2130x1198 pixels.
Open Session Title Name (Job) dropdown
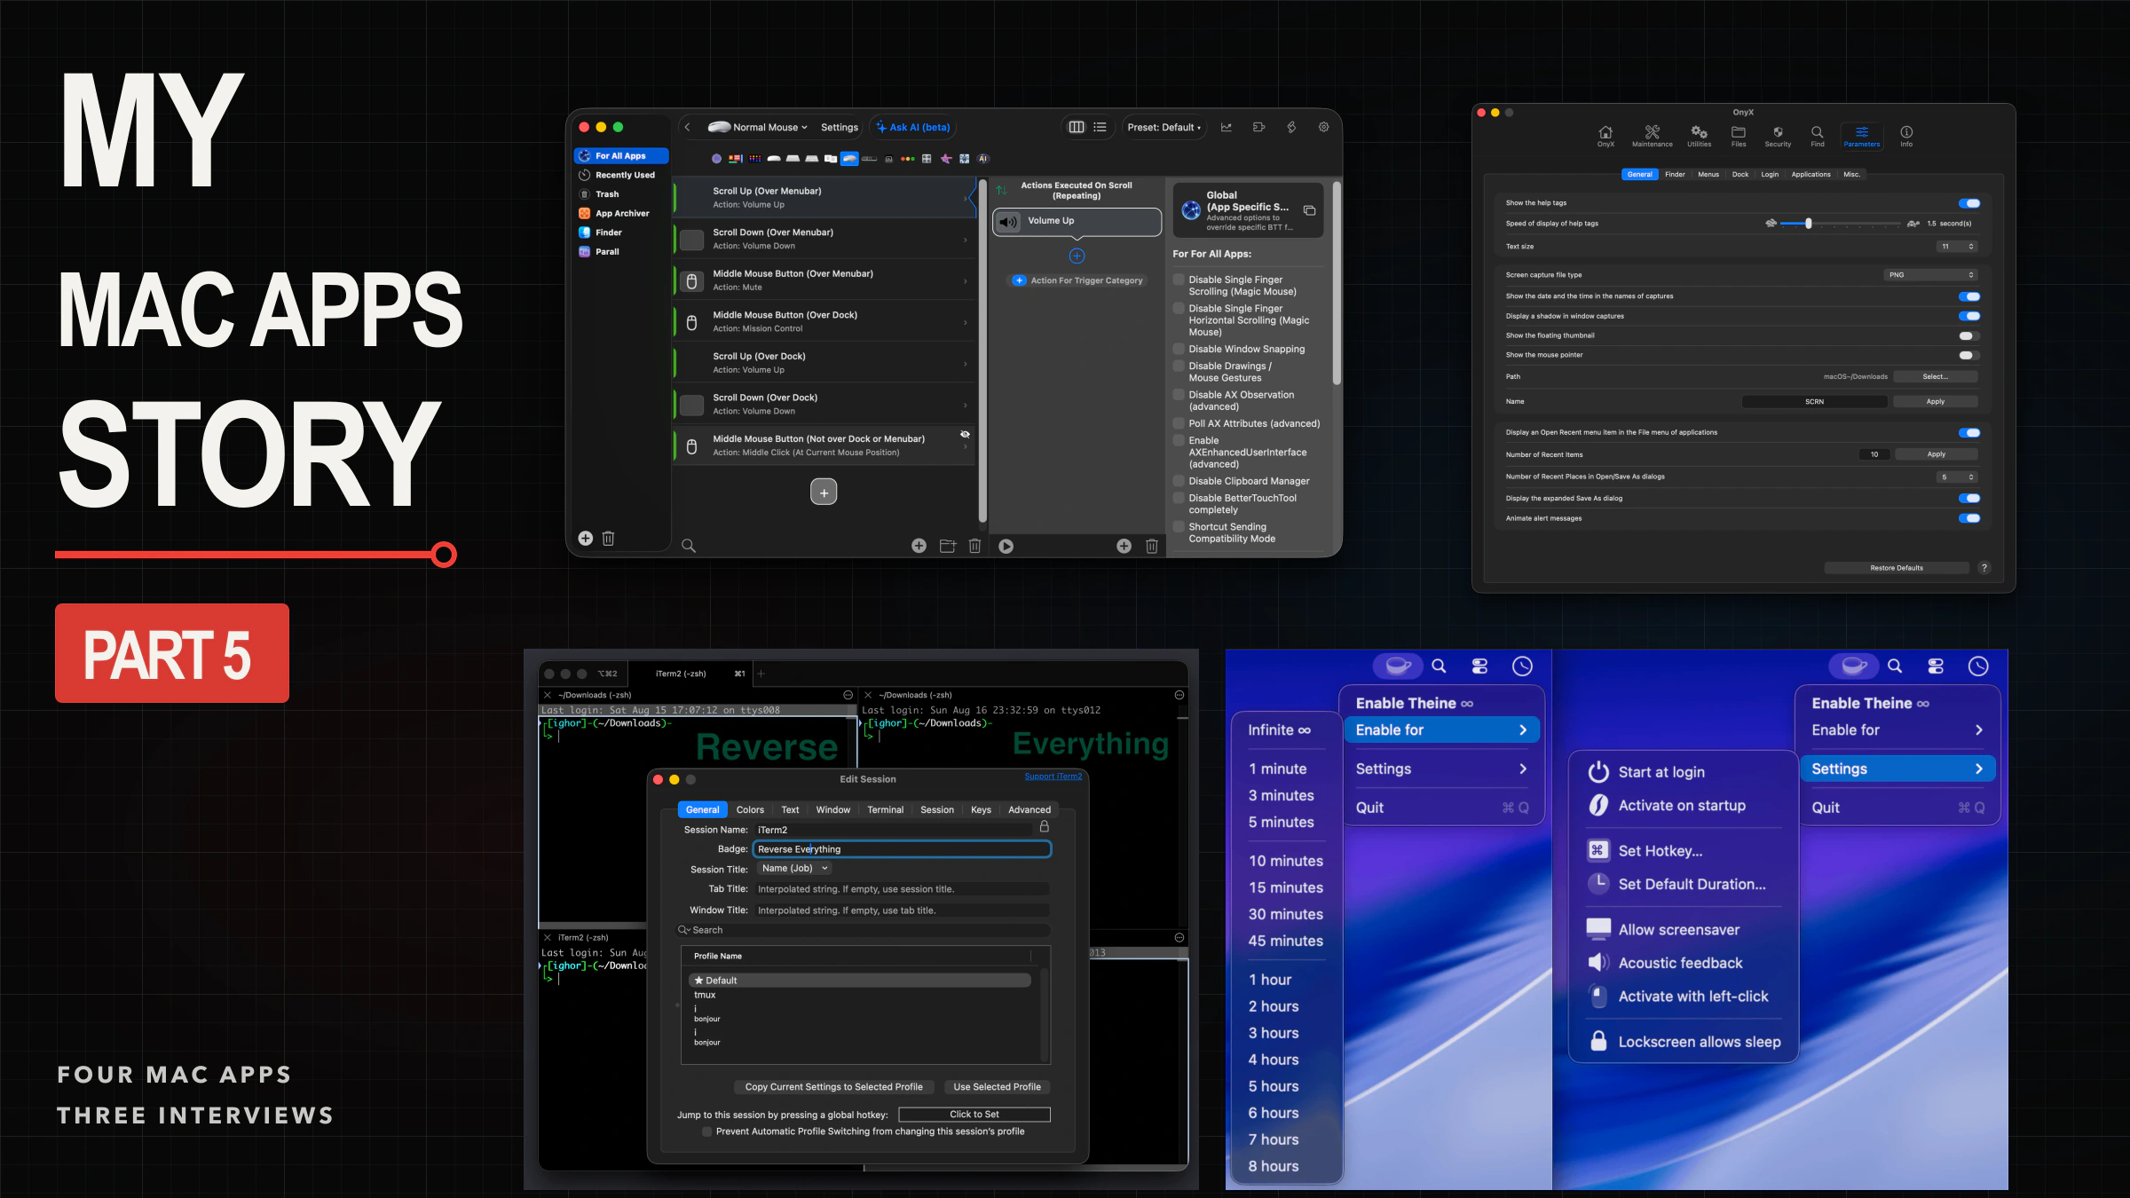[795, 869]
